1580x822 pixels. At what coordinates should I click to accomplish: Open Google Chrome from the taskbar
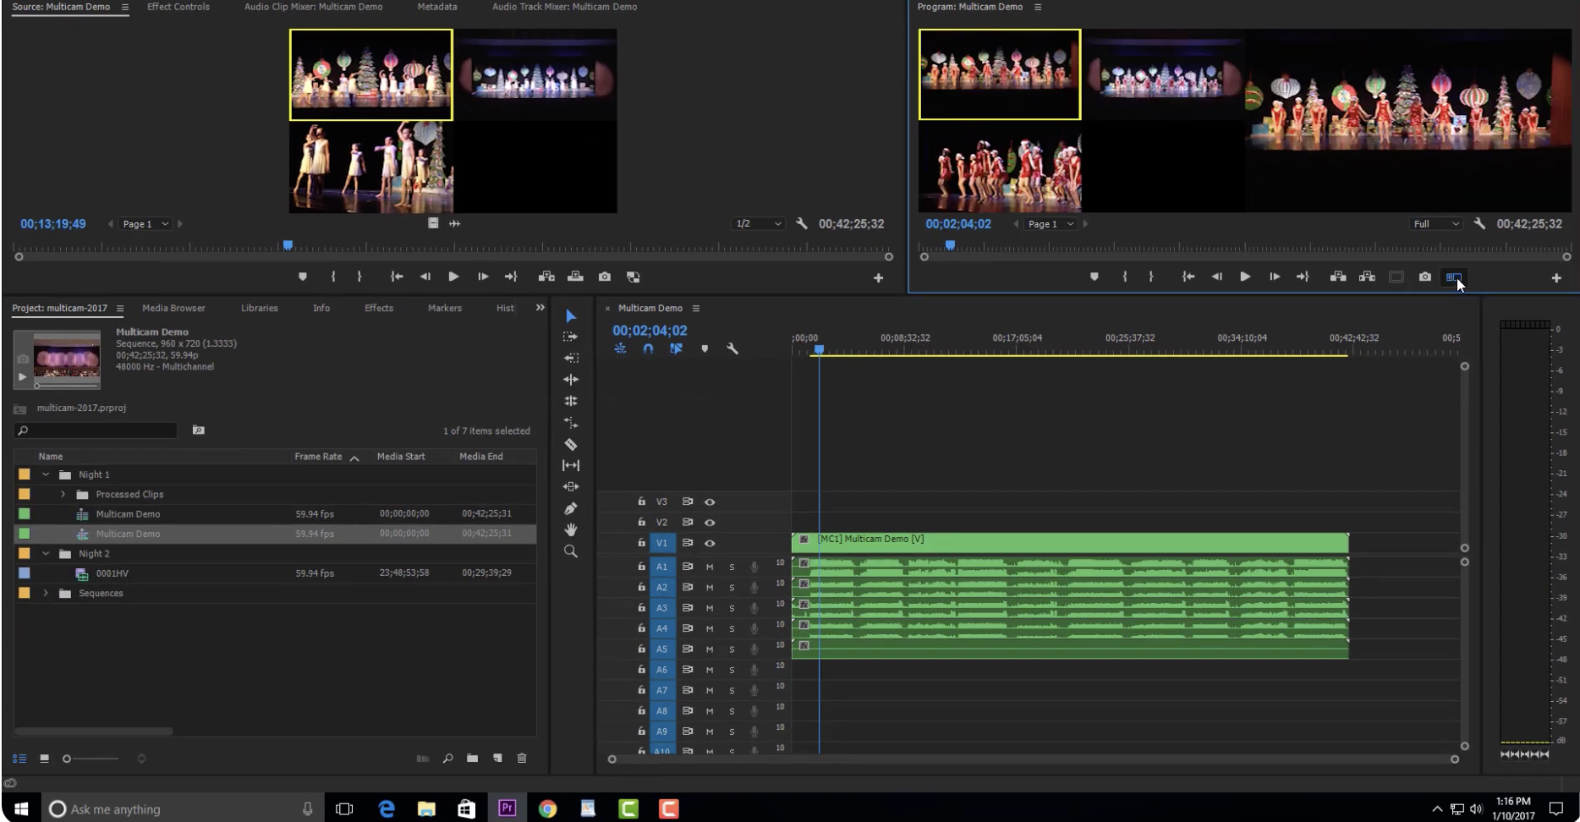pos(547,809)
